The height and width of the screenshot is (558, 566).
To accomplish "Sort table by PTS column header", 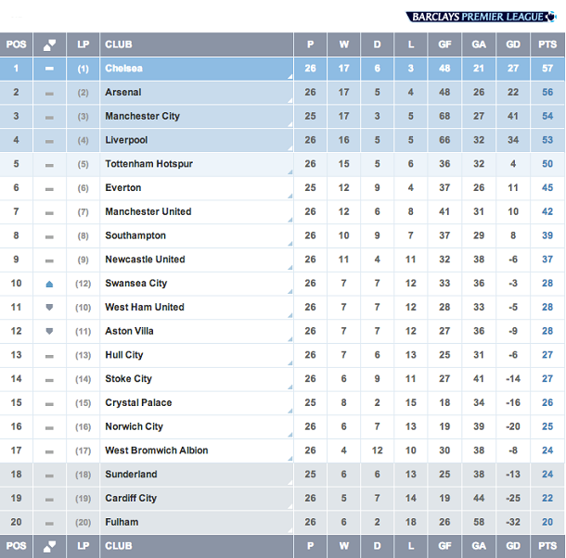I will [x=547, y=44].
